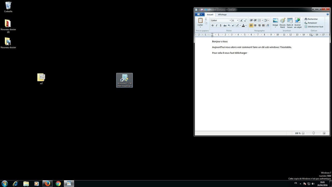This screenshot has height=187, width=332.
Task: Click the increase indent icon
Action: pos(255,20)
